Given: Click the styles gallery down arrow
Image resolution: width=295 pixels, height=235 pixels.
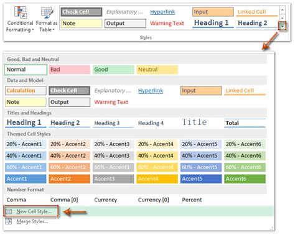Looking at the screenshot, I should (x=282, y=18).
